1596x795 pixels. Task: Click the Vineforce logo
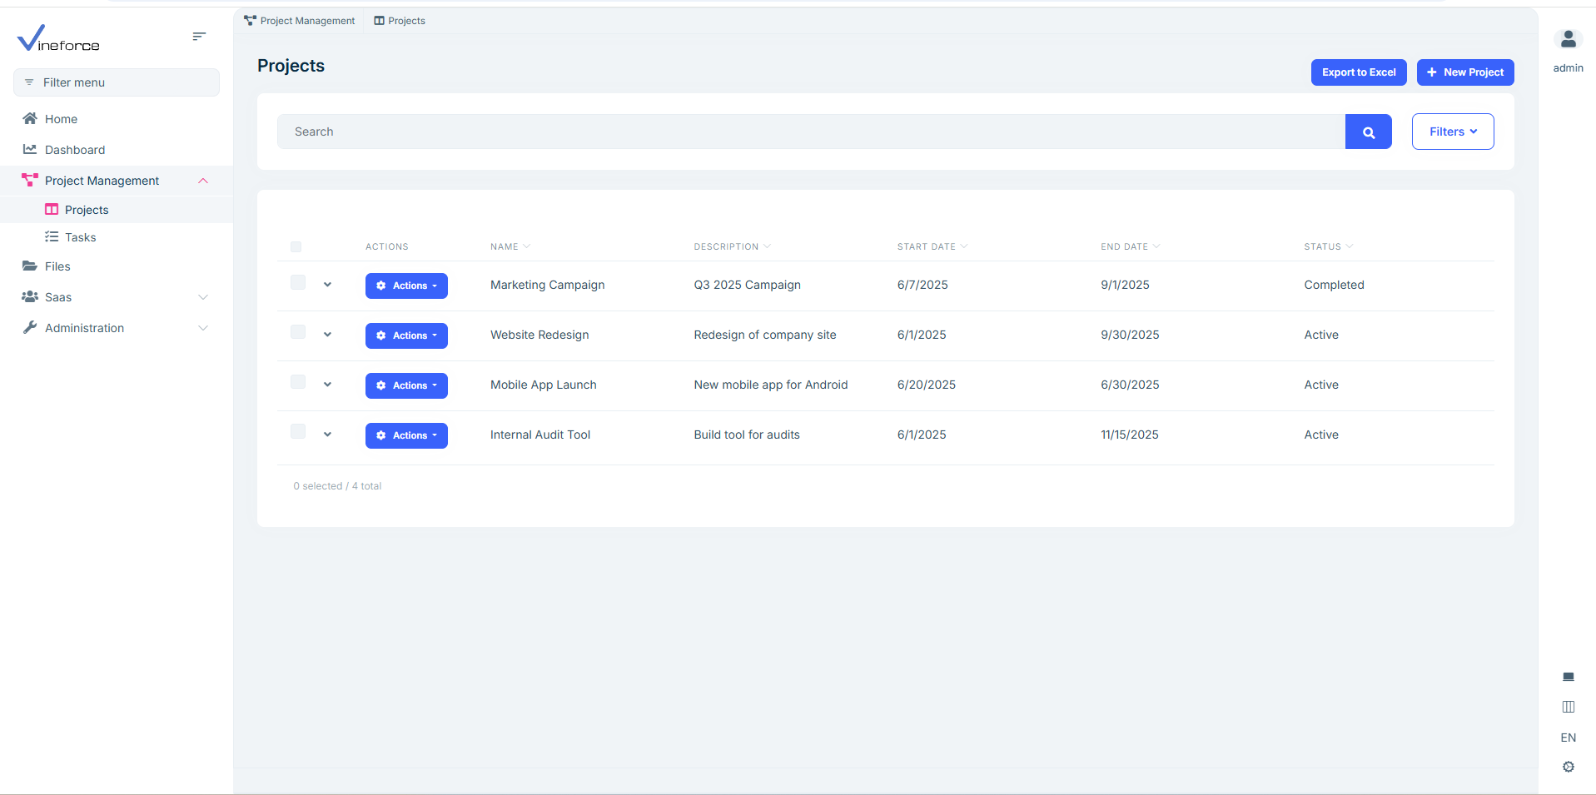click(x=58, y=38)
